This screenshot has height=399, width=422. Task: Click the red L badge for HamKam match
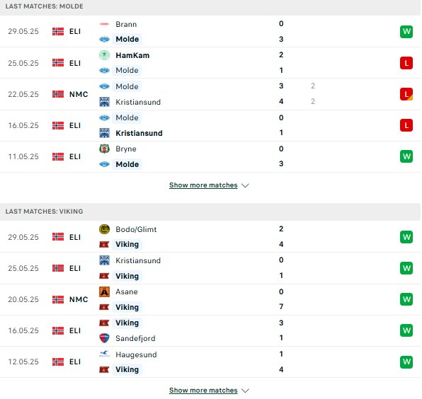(x=406, y=63)
